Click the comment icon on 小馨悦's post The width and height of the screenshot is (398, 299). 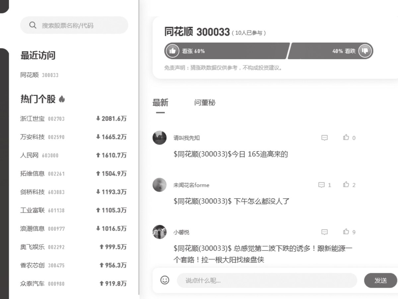click(325, 232)
